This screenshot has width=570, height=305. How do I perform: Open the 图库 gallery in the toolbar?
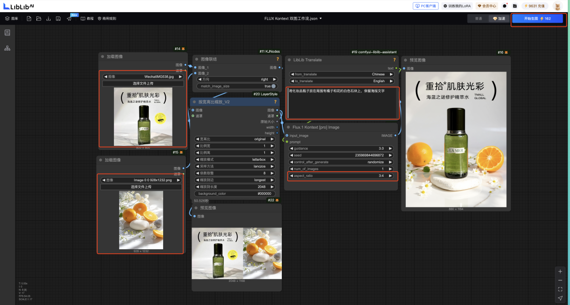[12, 18]
